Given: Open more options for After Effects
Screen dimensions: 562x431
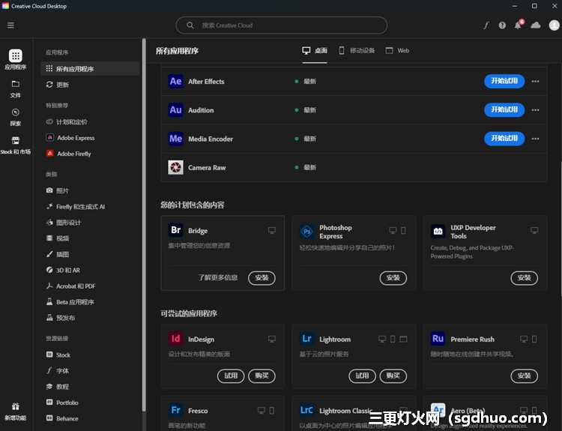Looking at the screenshot, I should (x=535, y=82).
